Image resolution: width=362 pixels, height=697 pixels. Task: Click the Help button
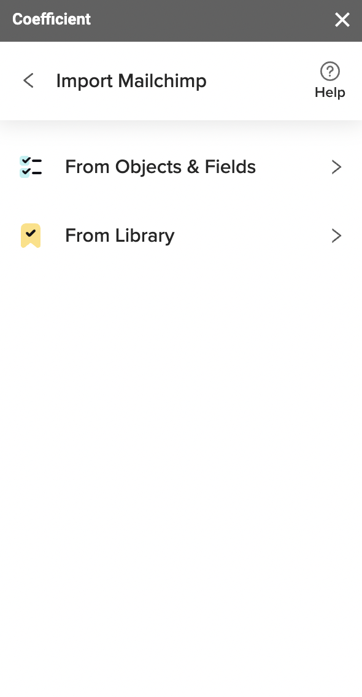[329, 80]
